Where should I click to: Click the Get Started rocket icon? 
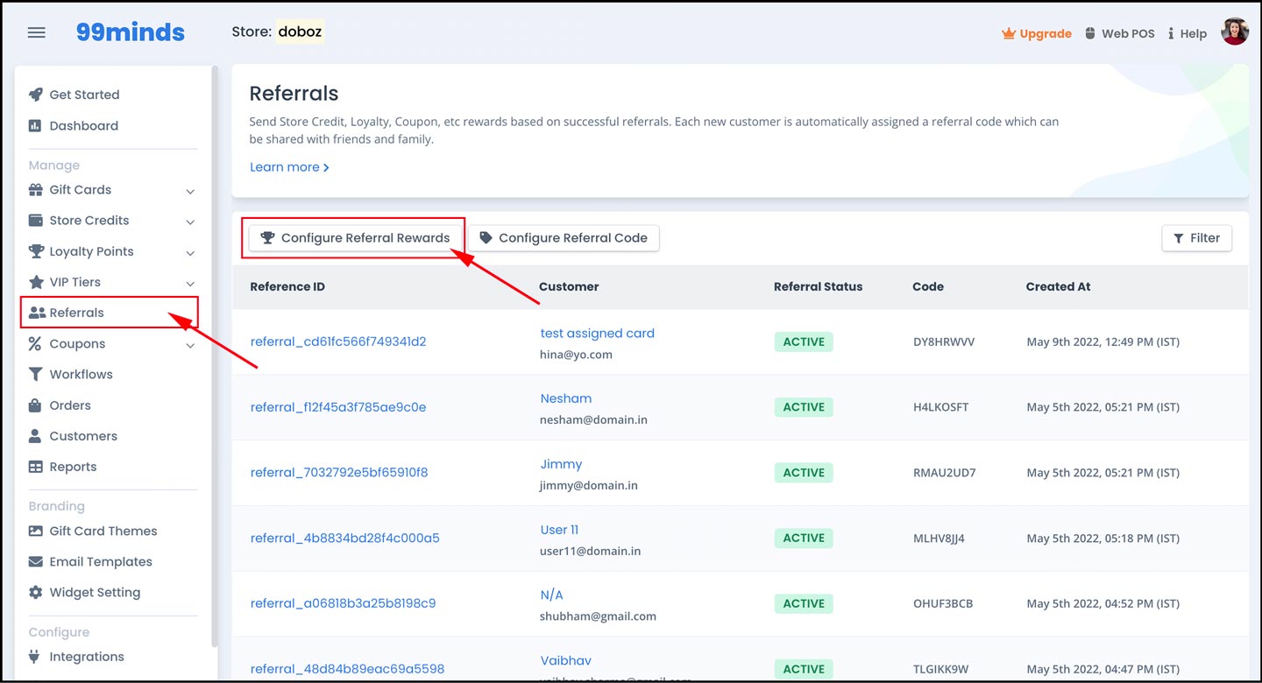point(35,95)
